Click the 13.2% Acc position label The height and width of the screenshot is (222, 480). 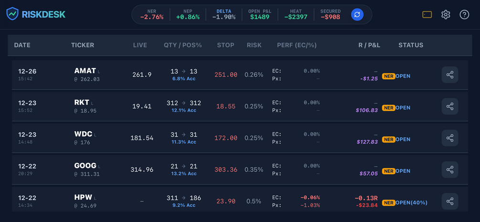click(184, 174)
